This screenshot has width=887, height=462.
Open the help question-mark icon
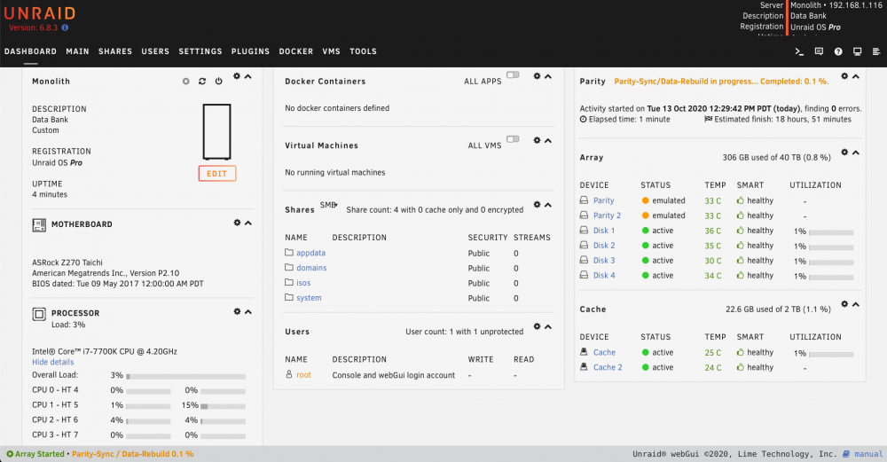pyautogui.click(x=838, y=51)
